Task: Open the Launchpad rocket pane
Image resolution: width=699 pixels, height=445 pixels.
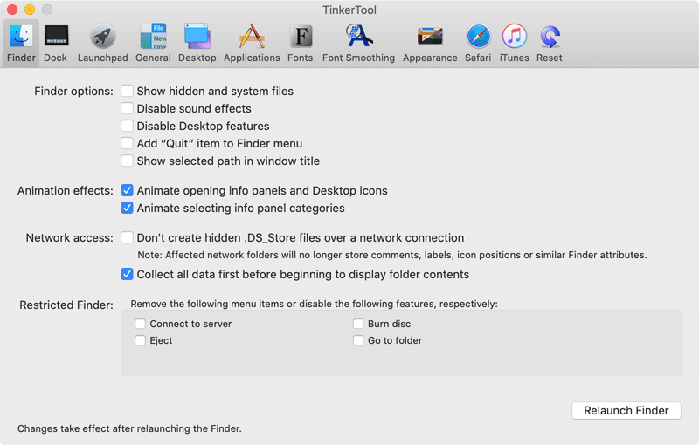Action: pos(102,43)
